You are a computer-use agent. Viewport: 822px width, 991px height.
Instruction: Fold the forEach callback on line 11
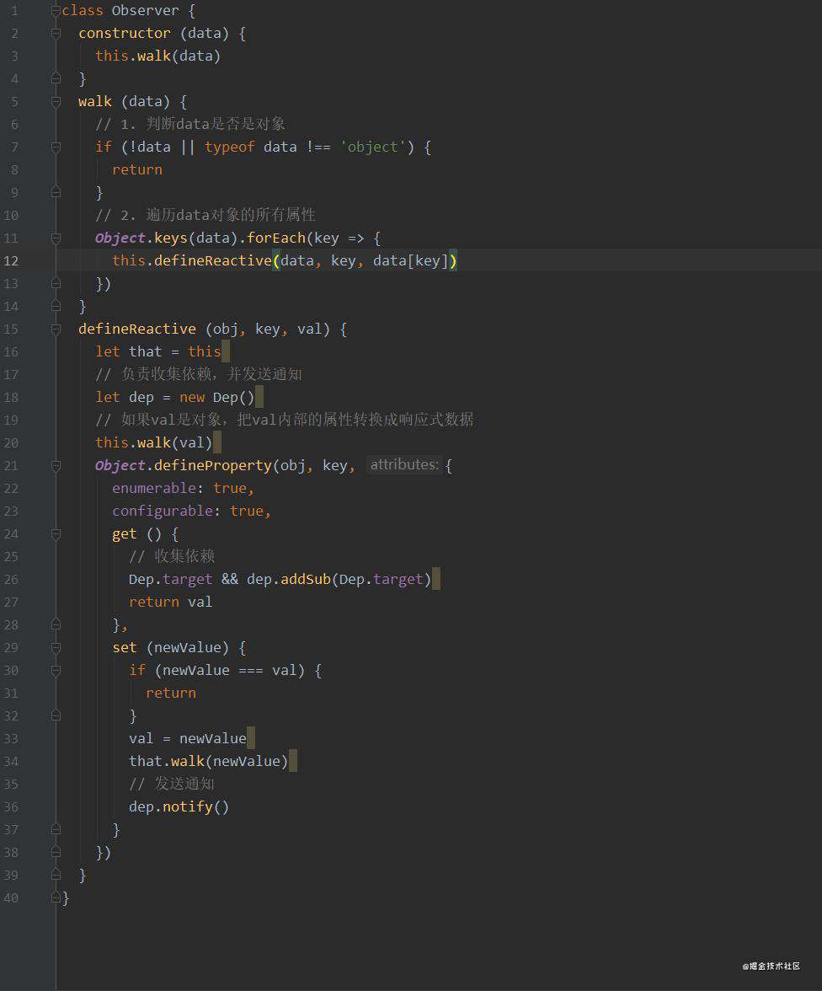coord(56,238)
